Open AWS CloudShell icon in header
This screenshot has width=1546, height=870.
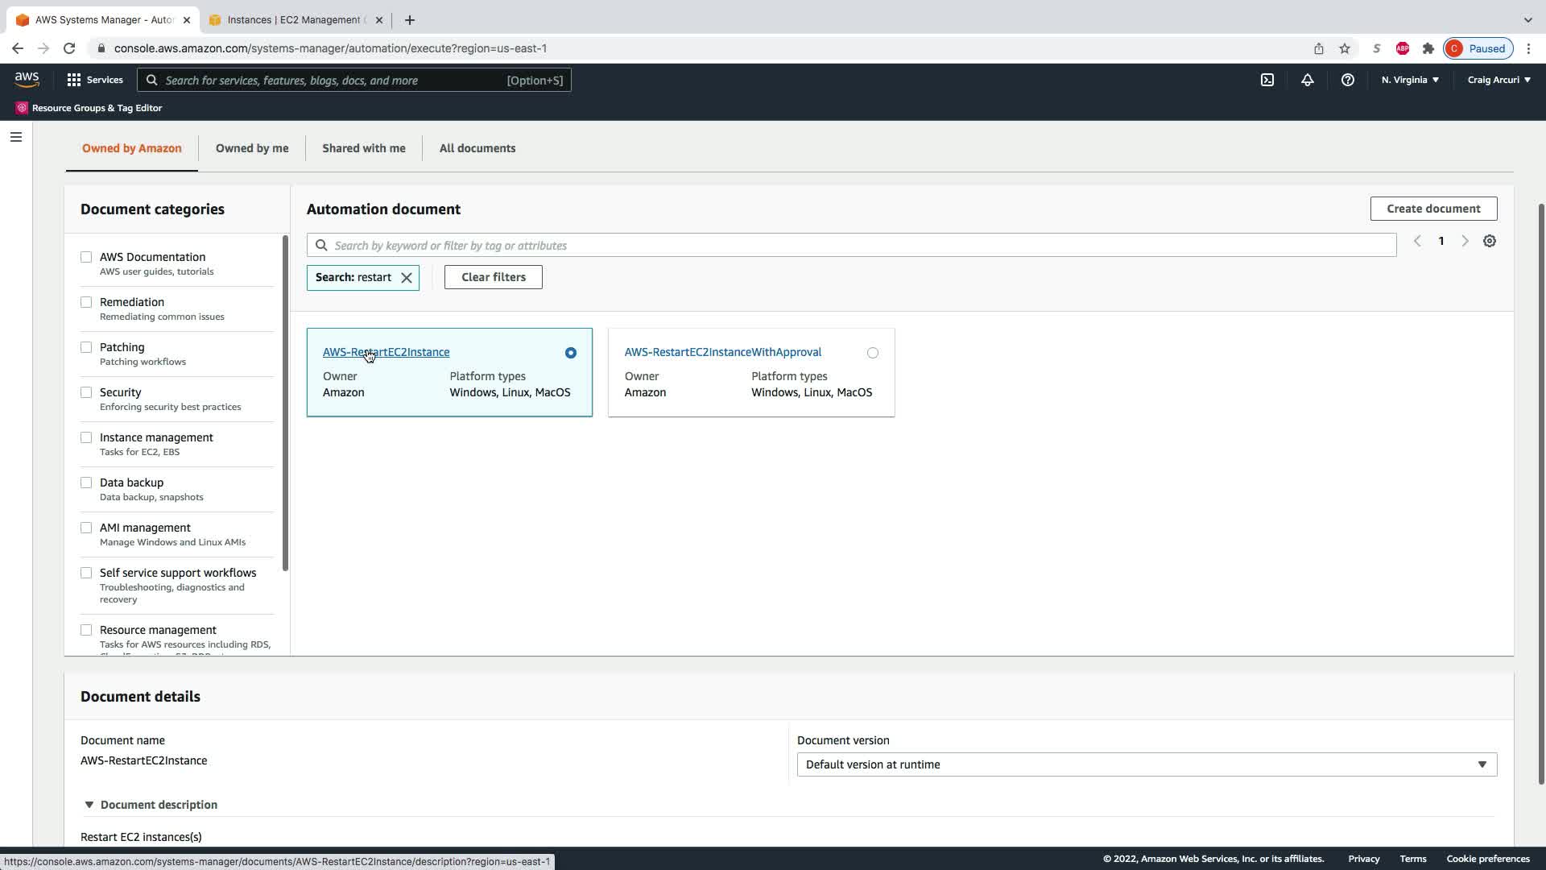1267,80
